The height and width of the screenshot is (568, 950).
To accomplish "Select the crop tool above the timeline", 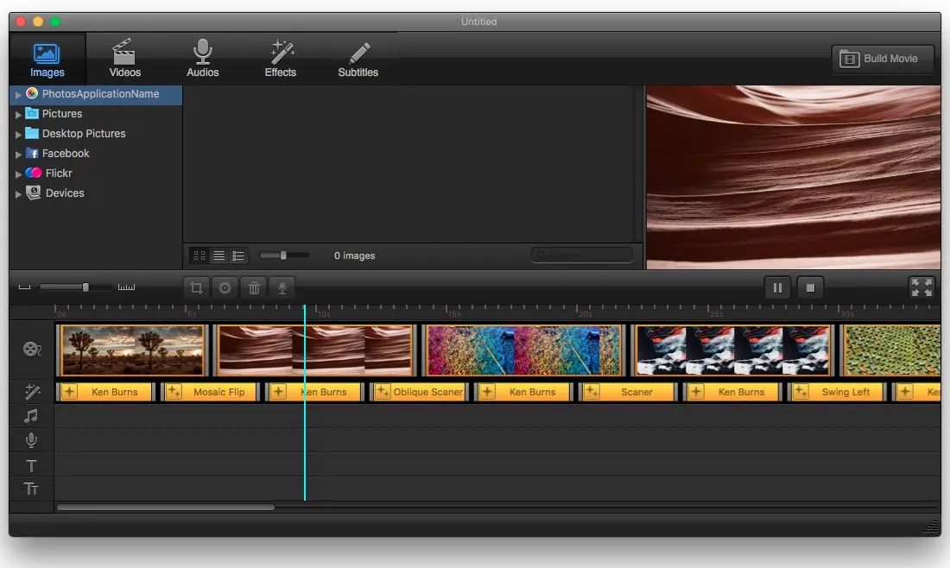I will (196, 287).
